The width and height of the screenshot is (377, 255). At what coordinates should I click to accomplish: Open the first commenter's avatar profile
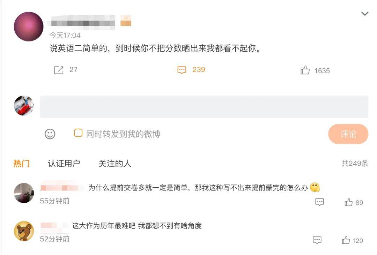24,193
